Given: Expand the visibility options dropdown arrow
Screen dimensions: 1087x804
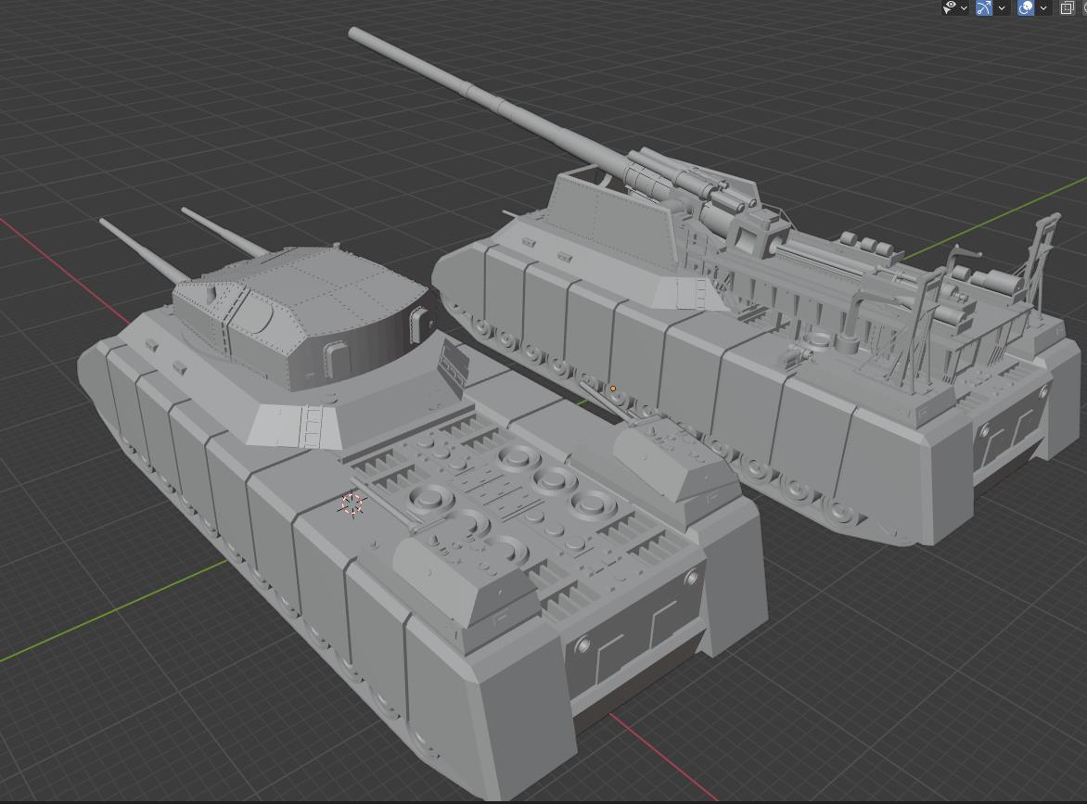Looking at the screenshot, I should coord(963,7).
